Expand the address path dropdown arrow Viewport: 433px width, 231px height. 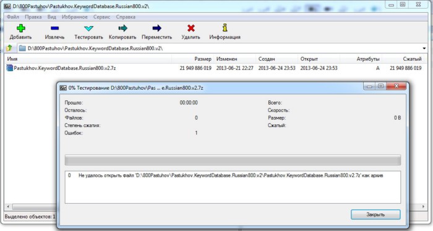[x=424, y=48]
